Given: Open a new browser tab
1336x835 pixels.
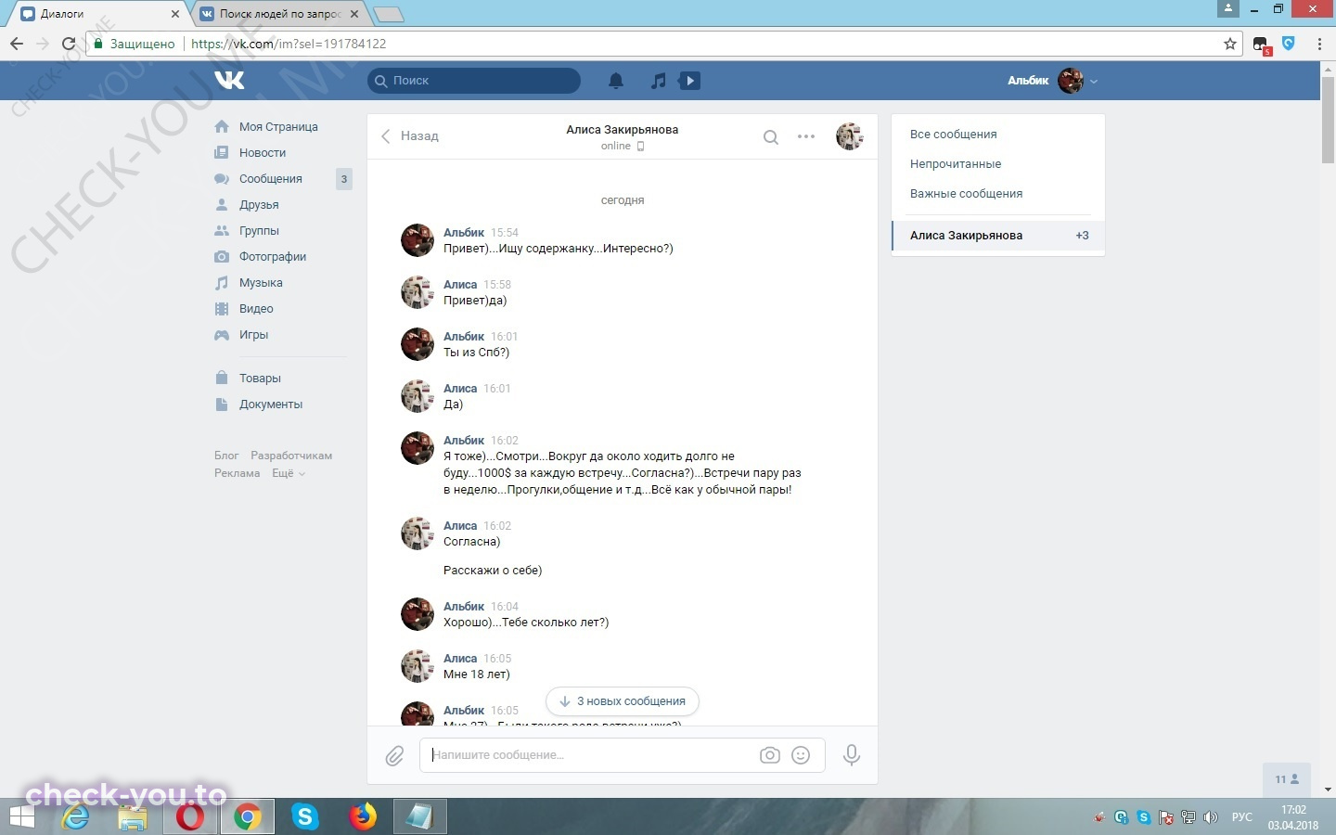Looking at the screenshot, I should pyautogui.click(x=388, y=14).
